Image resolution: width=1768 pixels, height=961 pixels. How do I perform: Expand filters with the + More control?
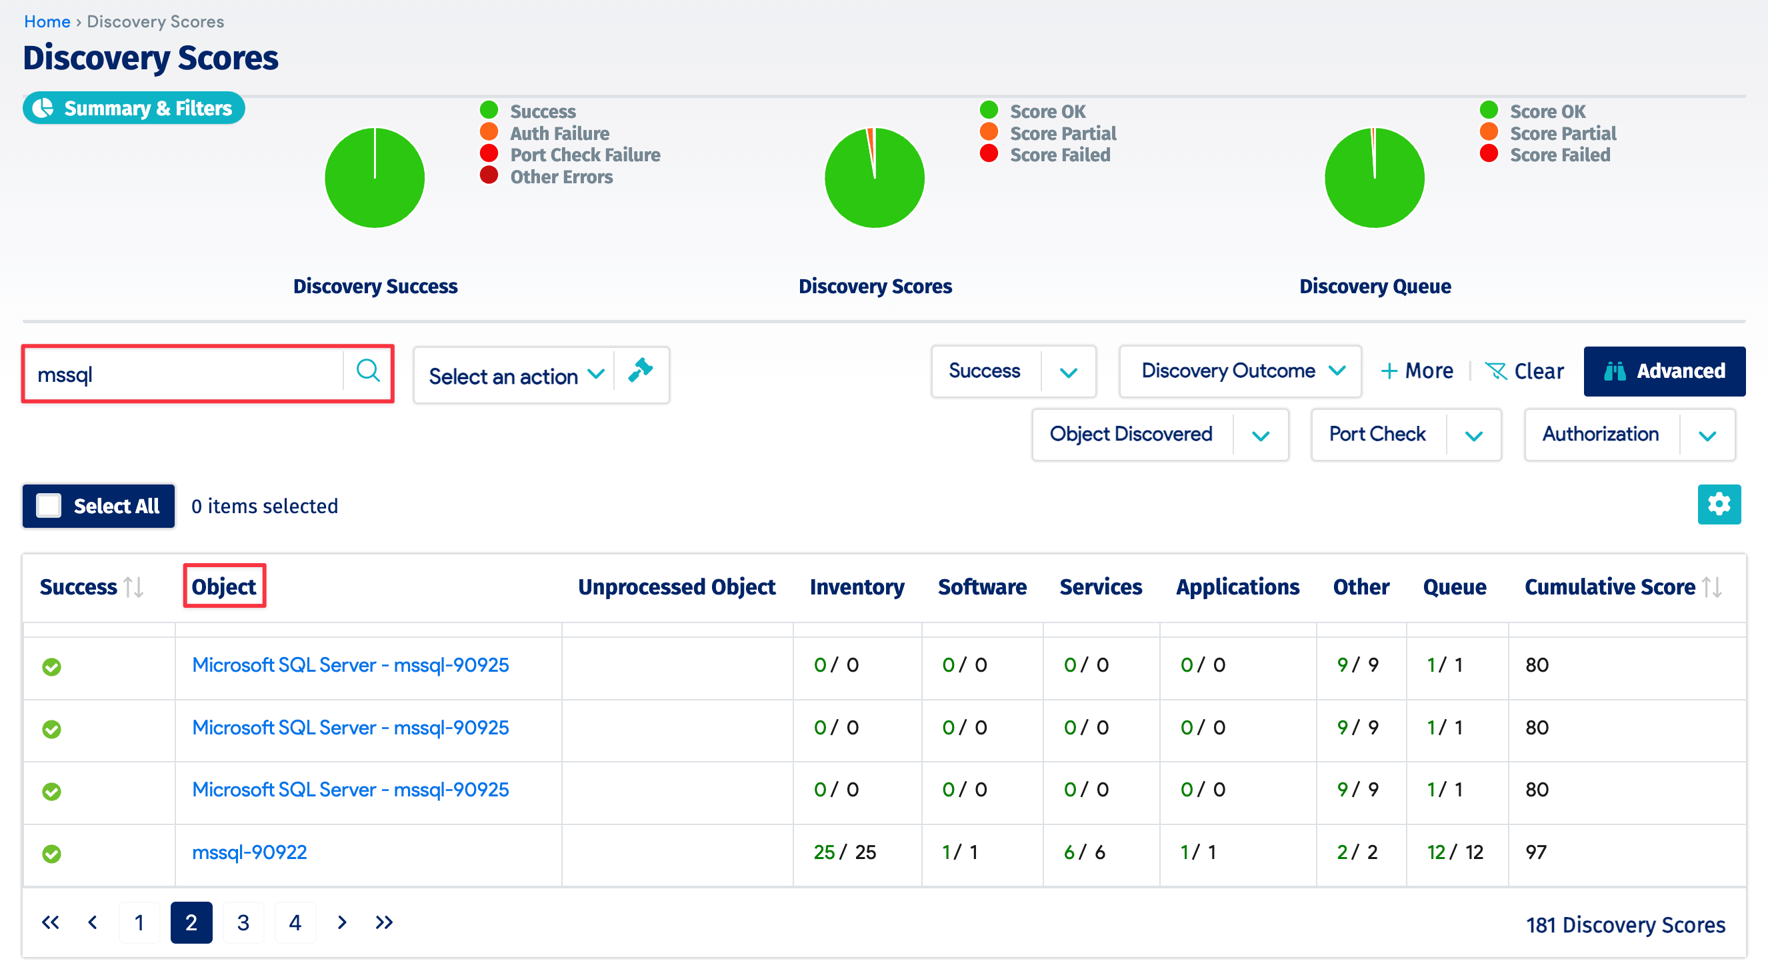coord(1417,371)
